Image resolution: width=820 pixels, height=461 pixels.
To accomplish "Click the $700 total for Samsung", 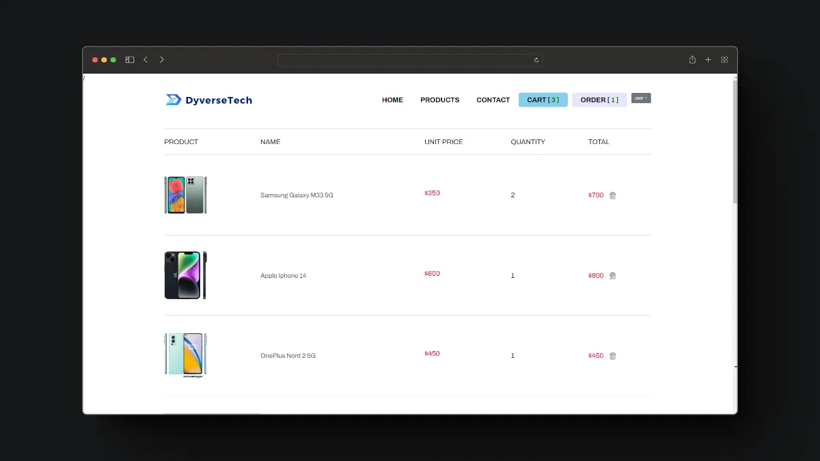I will point(596,195).
